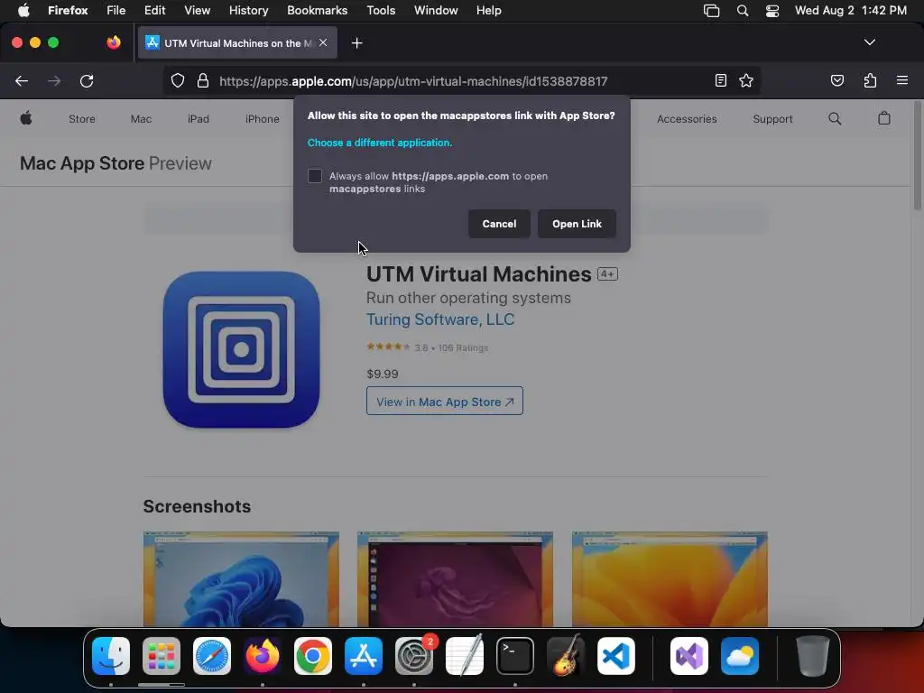Open the iPad nav link
Screen dimensions: 924x693
(x=198, y=119)
